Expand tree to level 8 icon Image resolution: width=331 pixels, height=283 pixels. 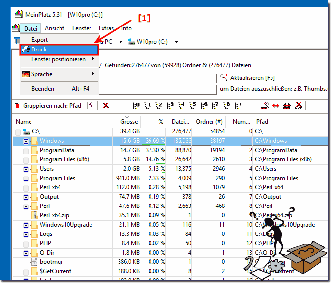tap(227, 105)
